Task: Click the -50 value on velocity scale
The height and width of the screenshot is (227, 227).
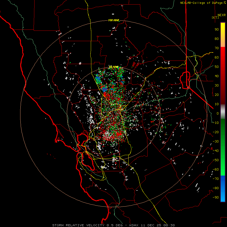Action: tap(216, 160)
